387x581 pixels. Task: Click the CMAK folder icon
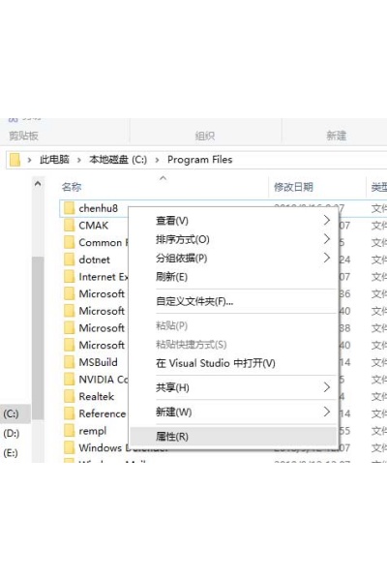click(69, 226)
